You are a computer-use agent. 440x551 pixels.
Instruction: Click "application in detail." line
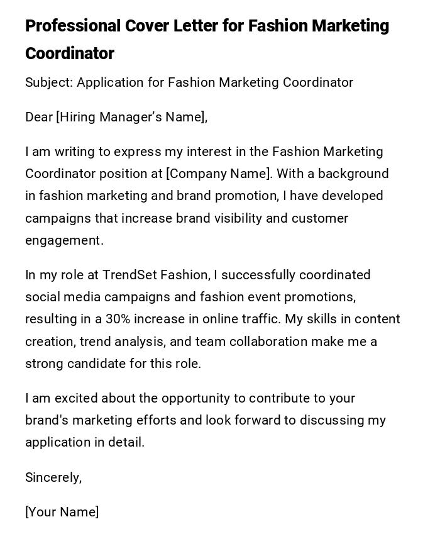point(85,442)
